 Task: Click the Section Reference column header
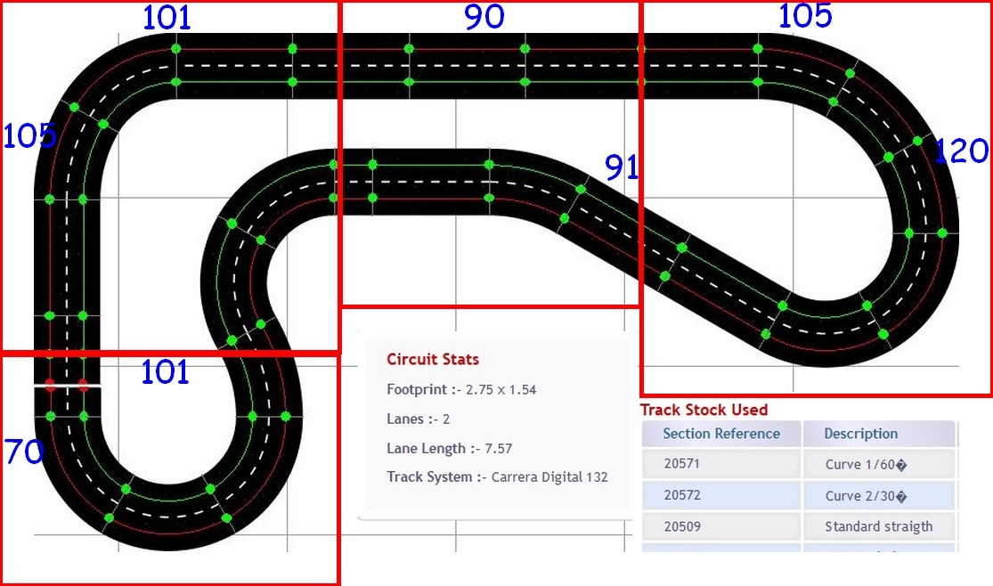tap(720, 434)
